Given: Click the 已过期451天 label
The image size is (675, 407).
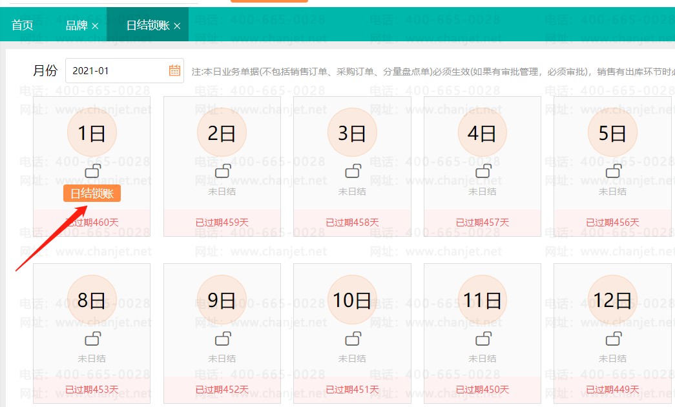Looking at the screenshot, I should [352, 390].
